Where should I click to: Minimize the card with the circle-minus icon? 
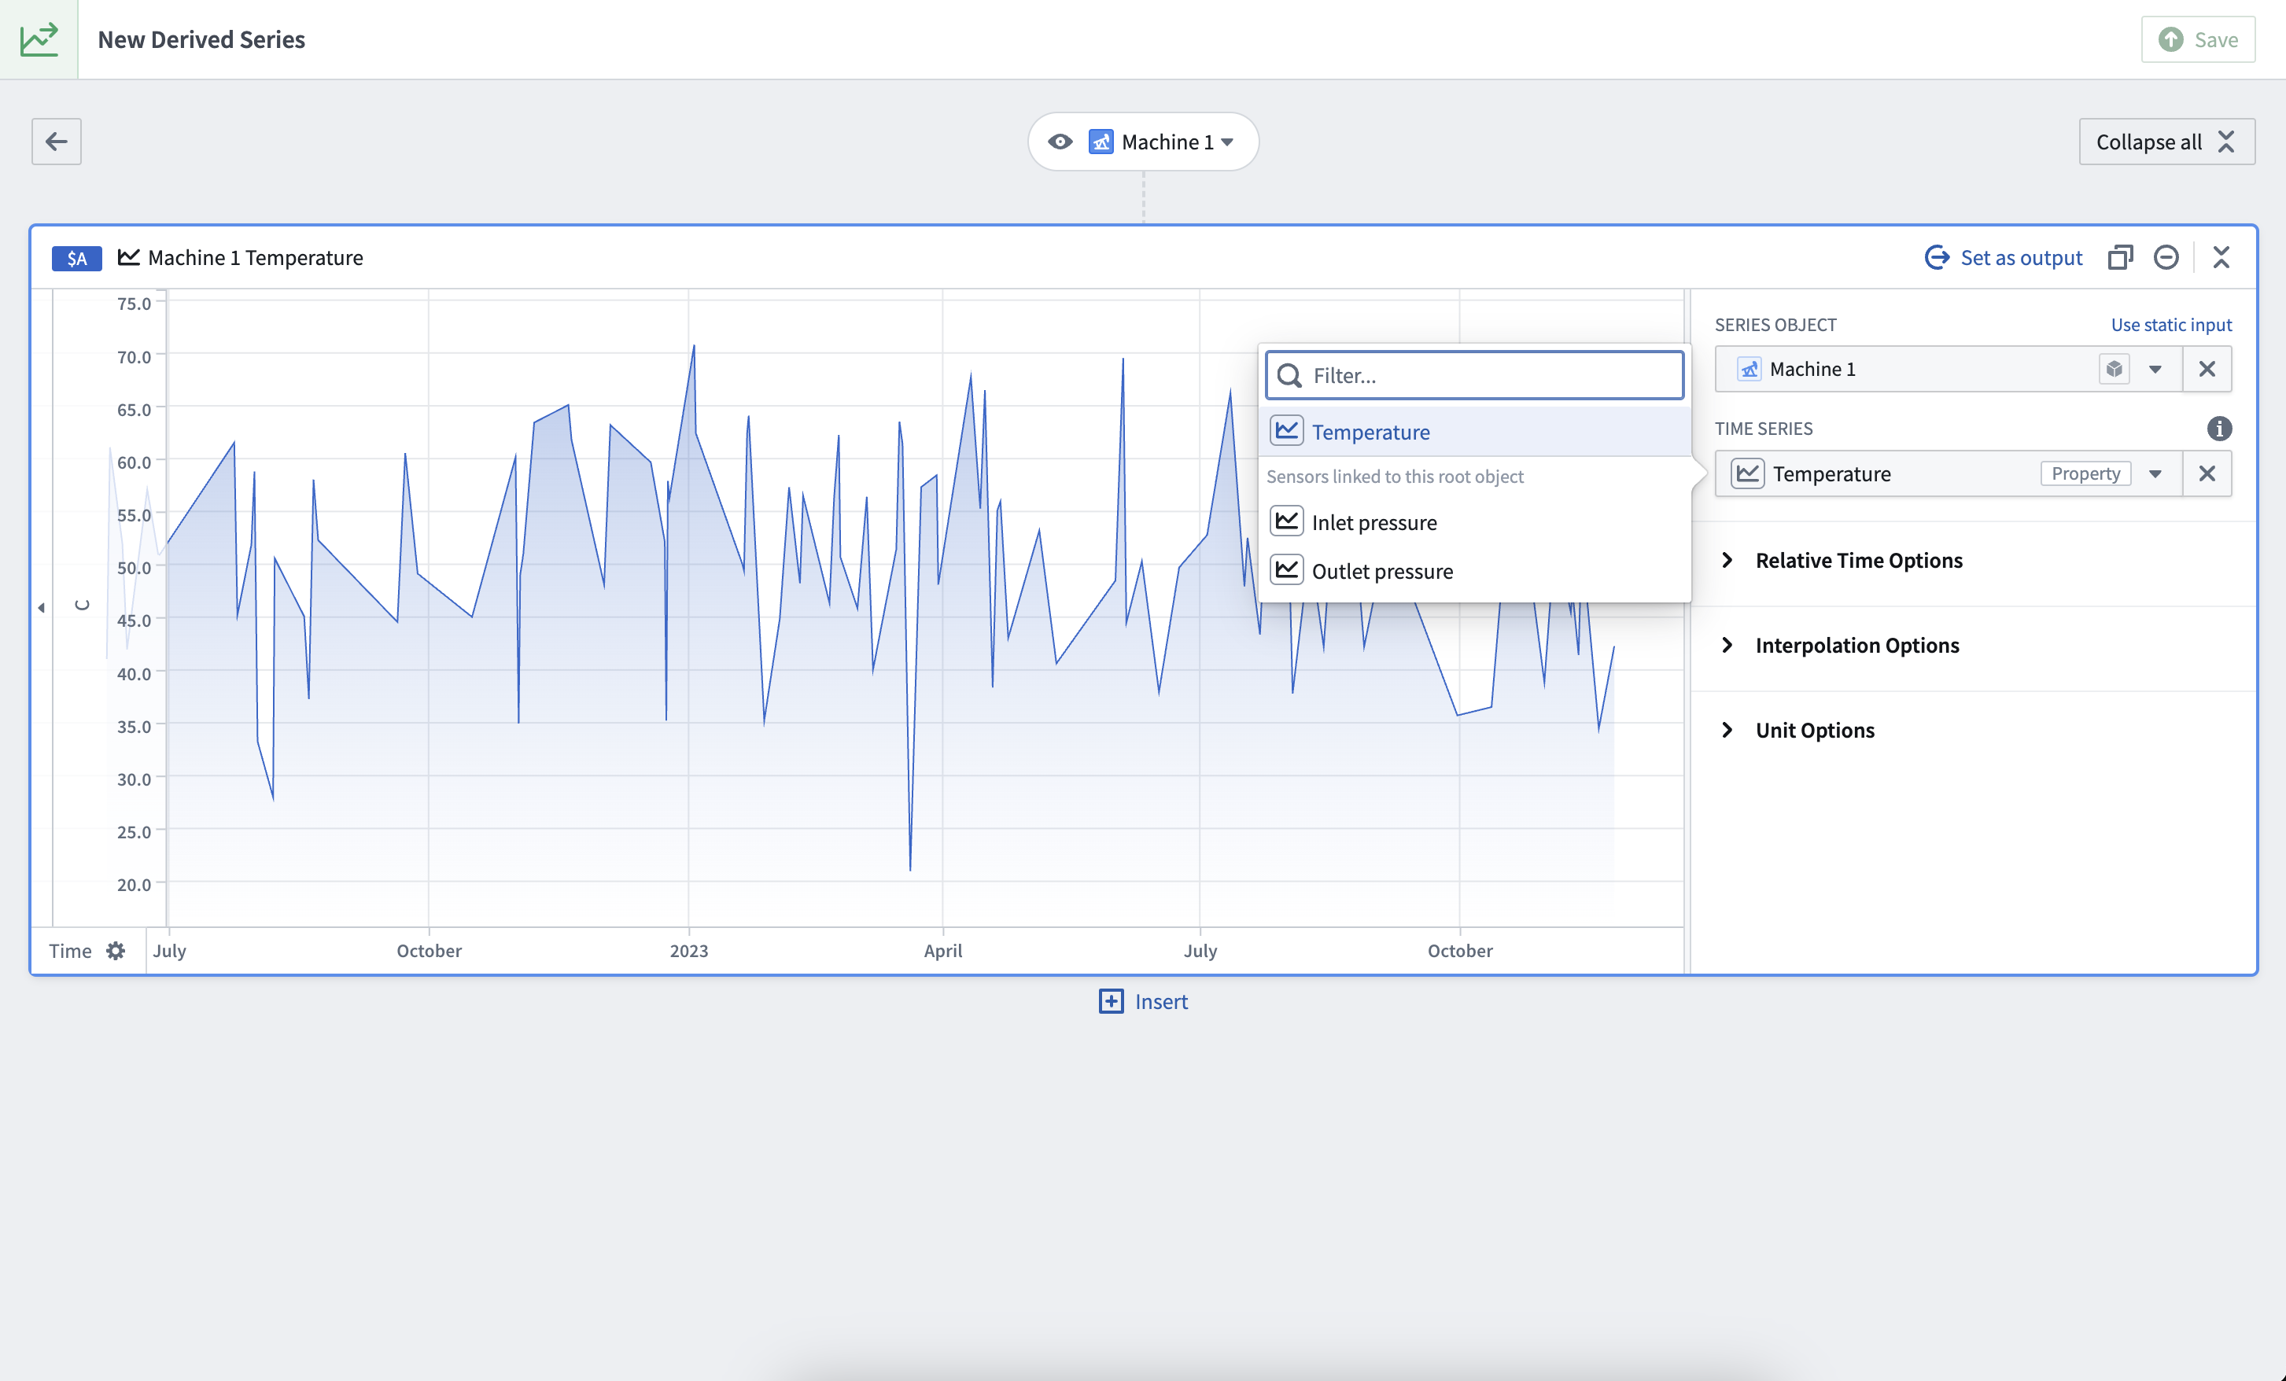(2166, 257)
